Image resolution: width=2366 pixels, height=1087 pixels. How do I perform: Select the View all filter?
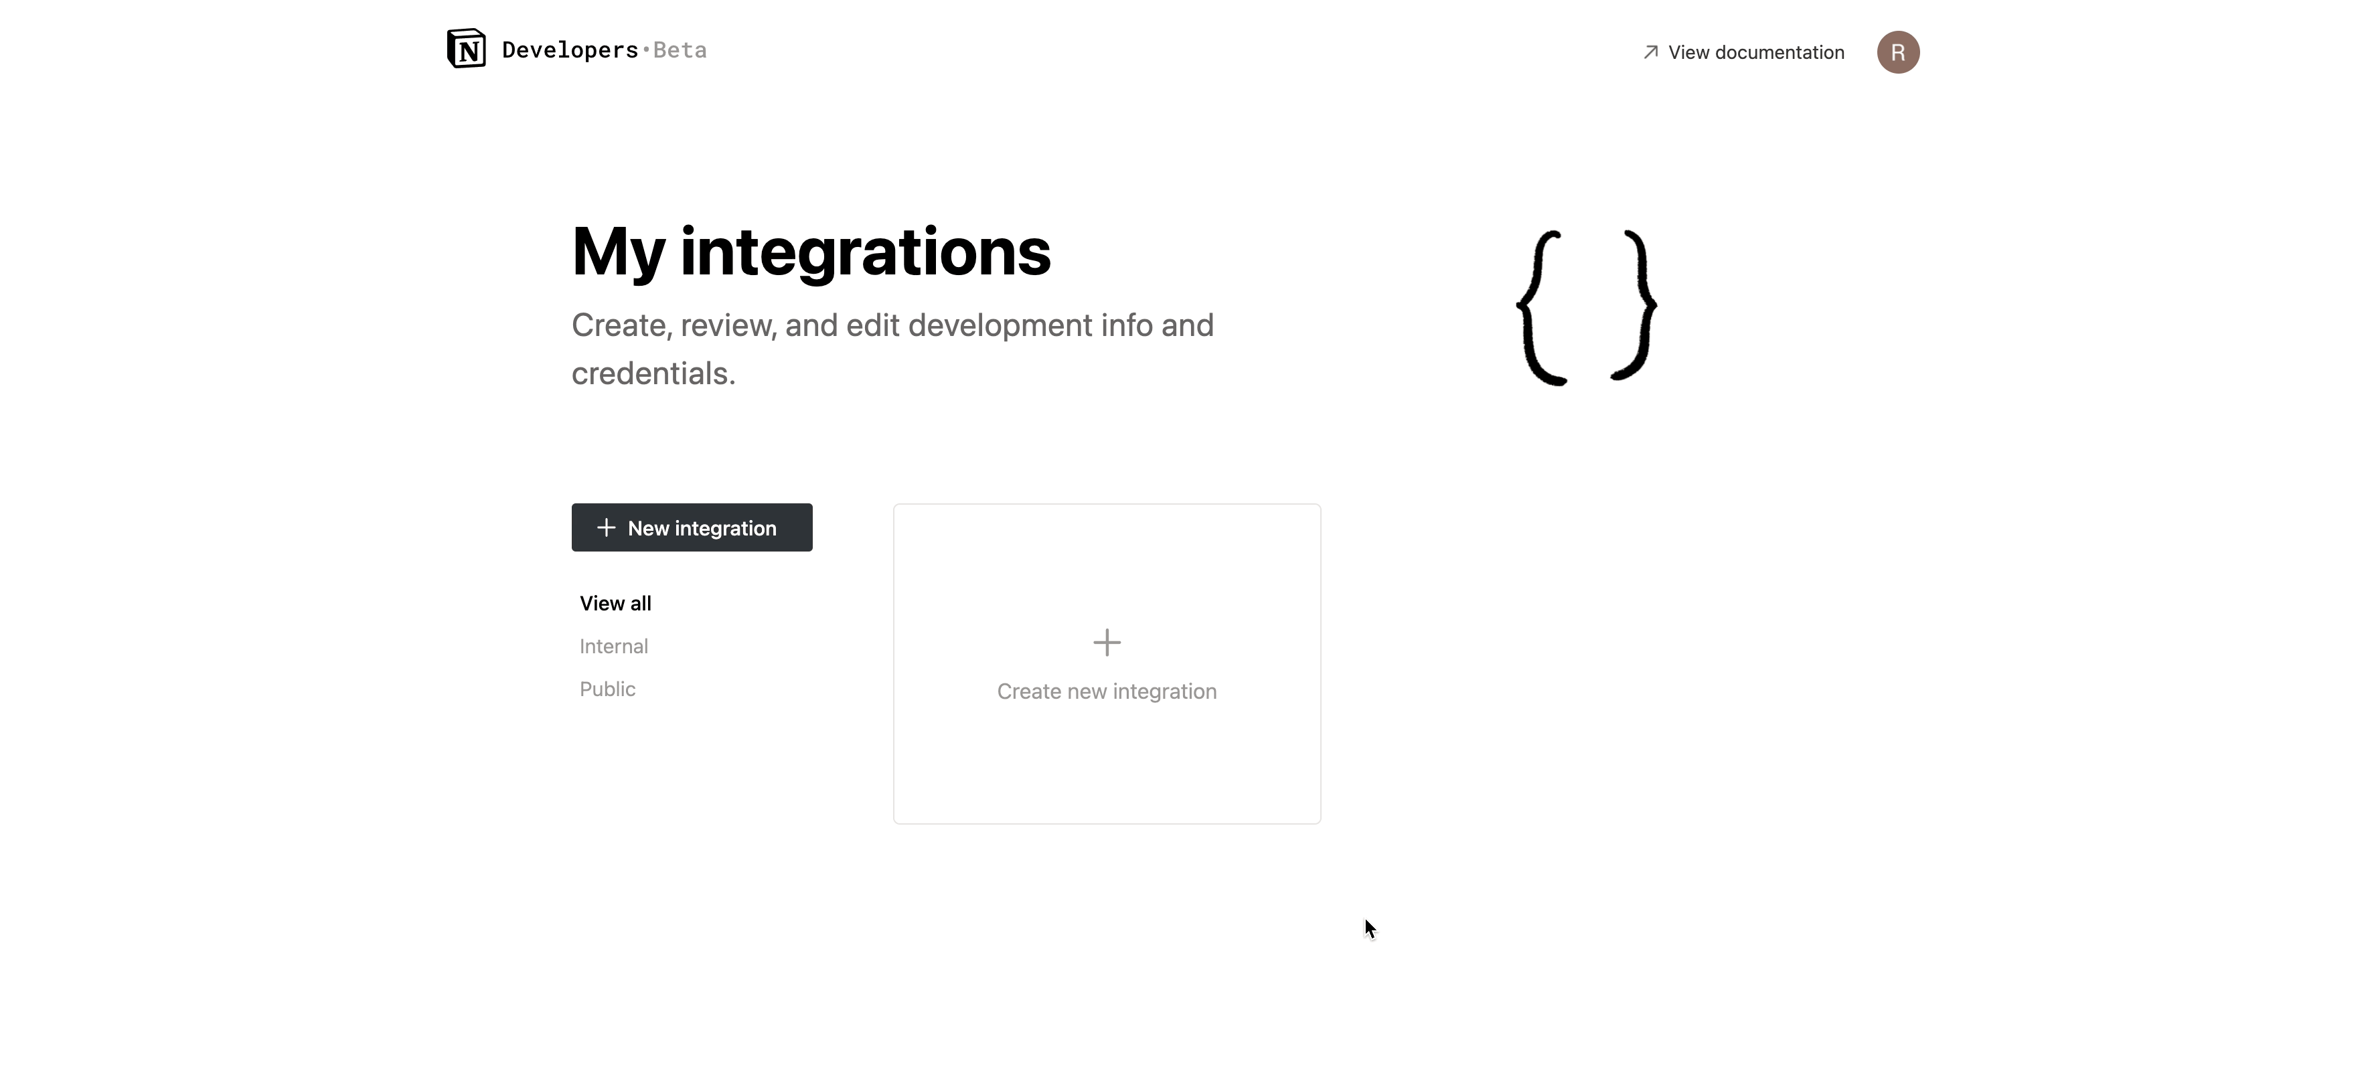[x=615, y=603]
